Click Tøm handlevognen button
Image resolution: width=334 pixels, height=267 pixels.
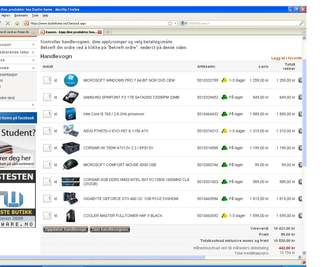coord(110,229)
